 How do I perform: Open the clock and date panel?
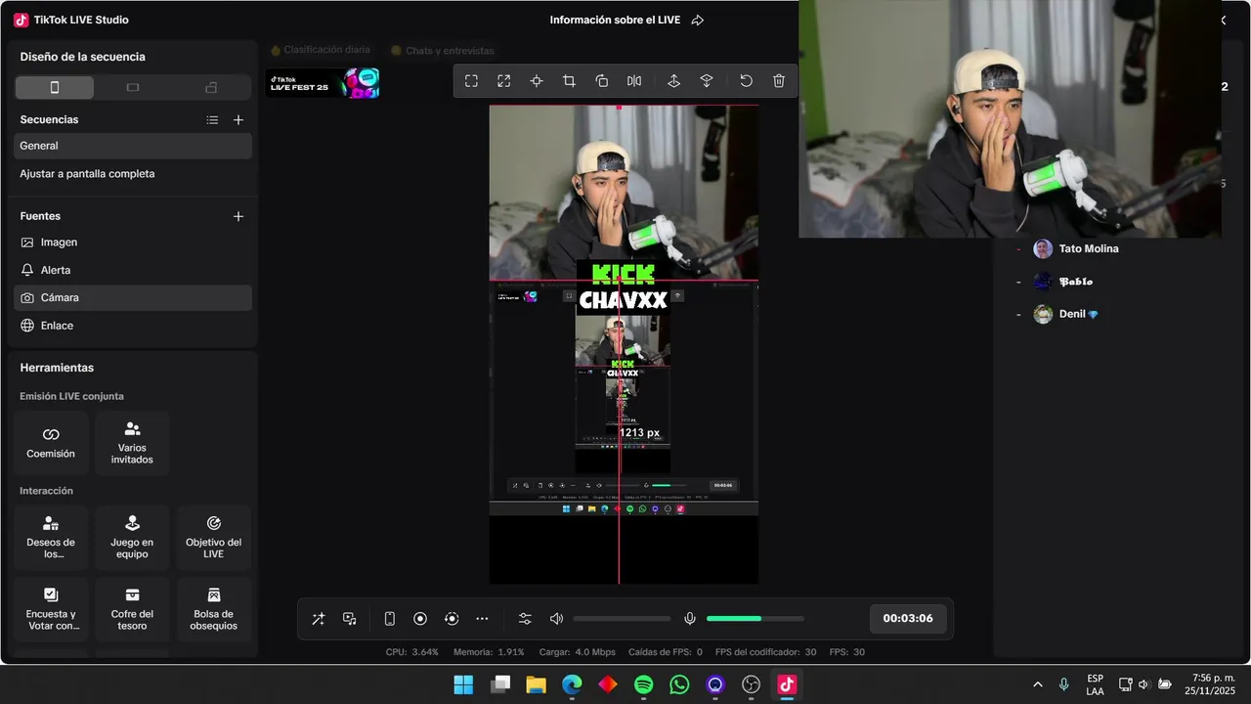1210,684
